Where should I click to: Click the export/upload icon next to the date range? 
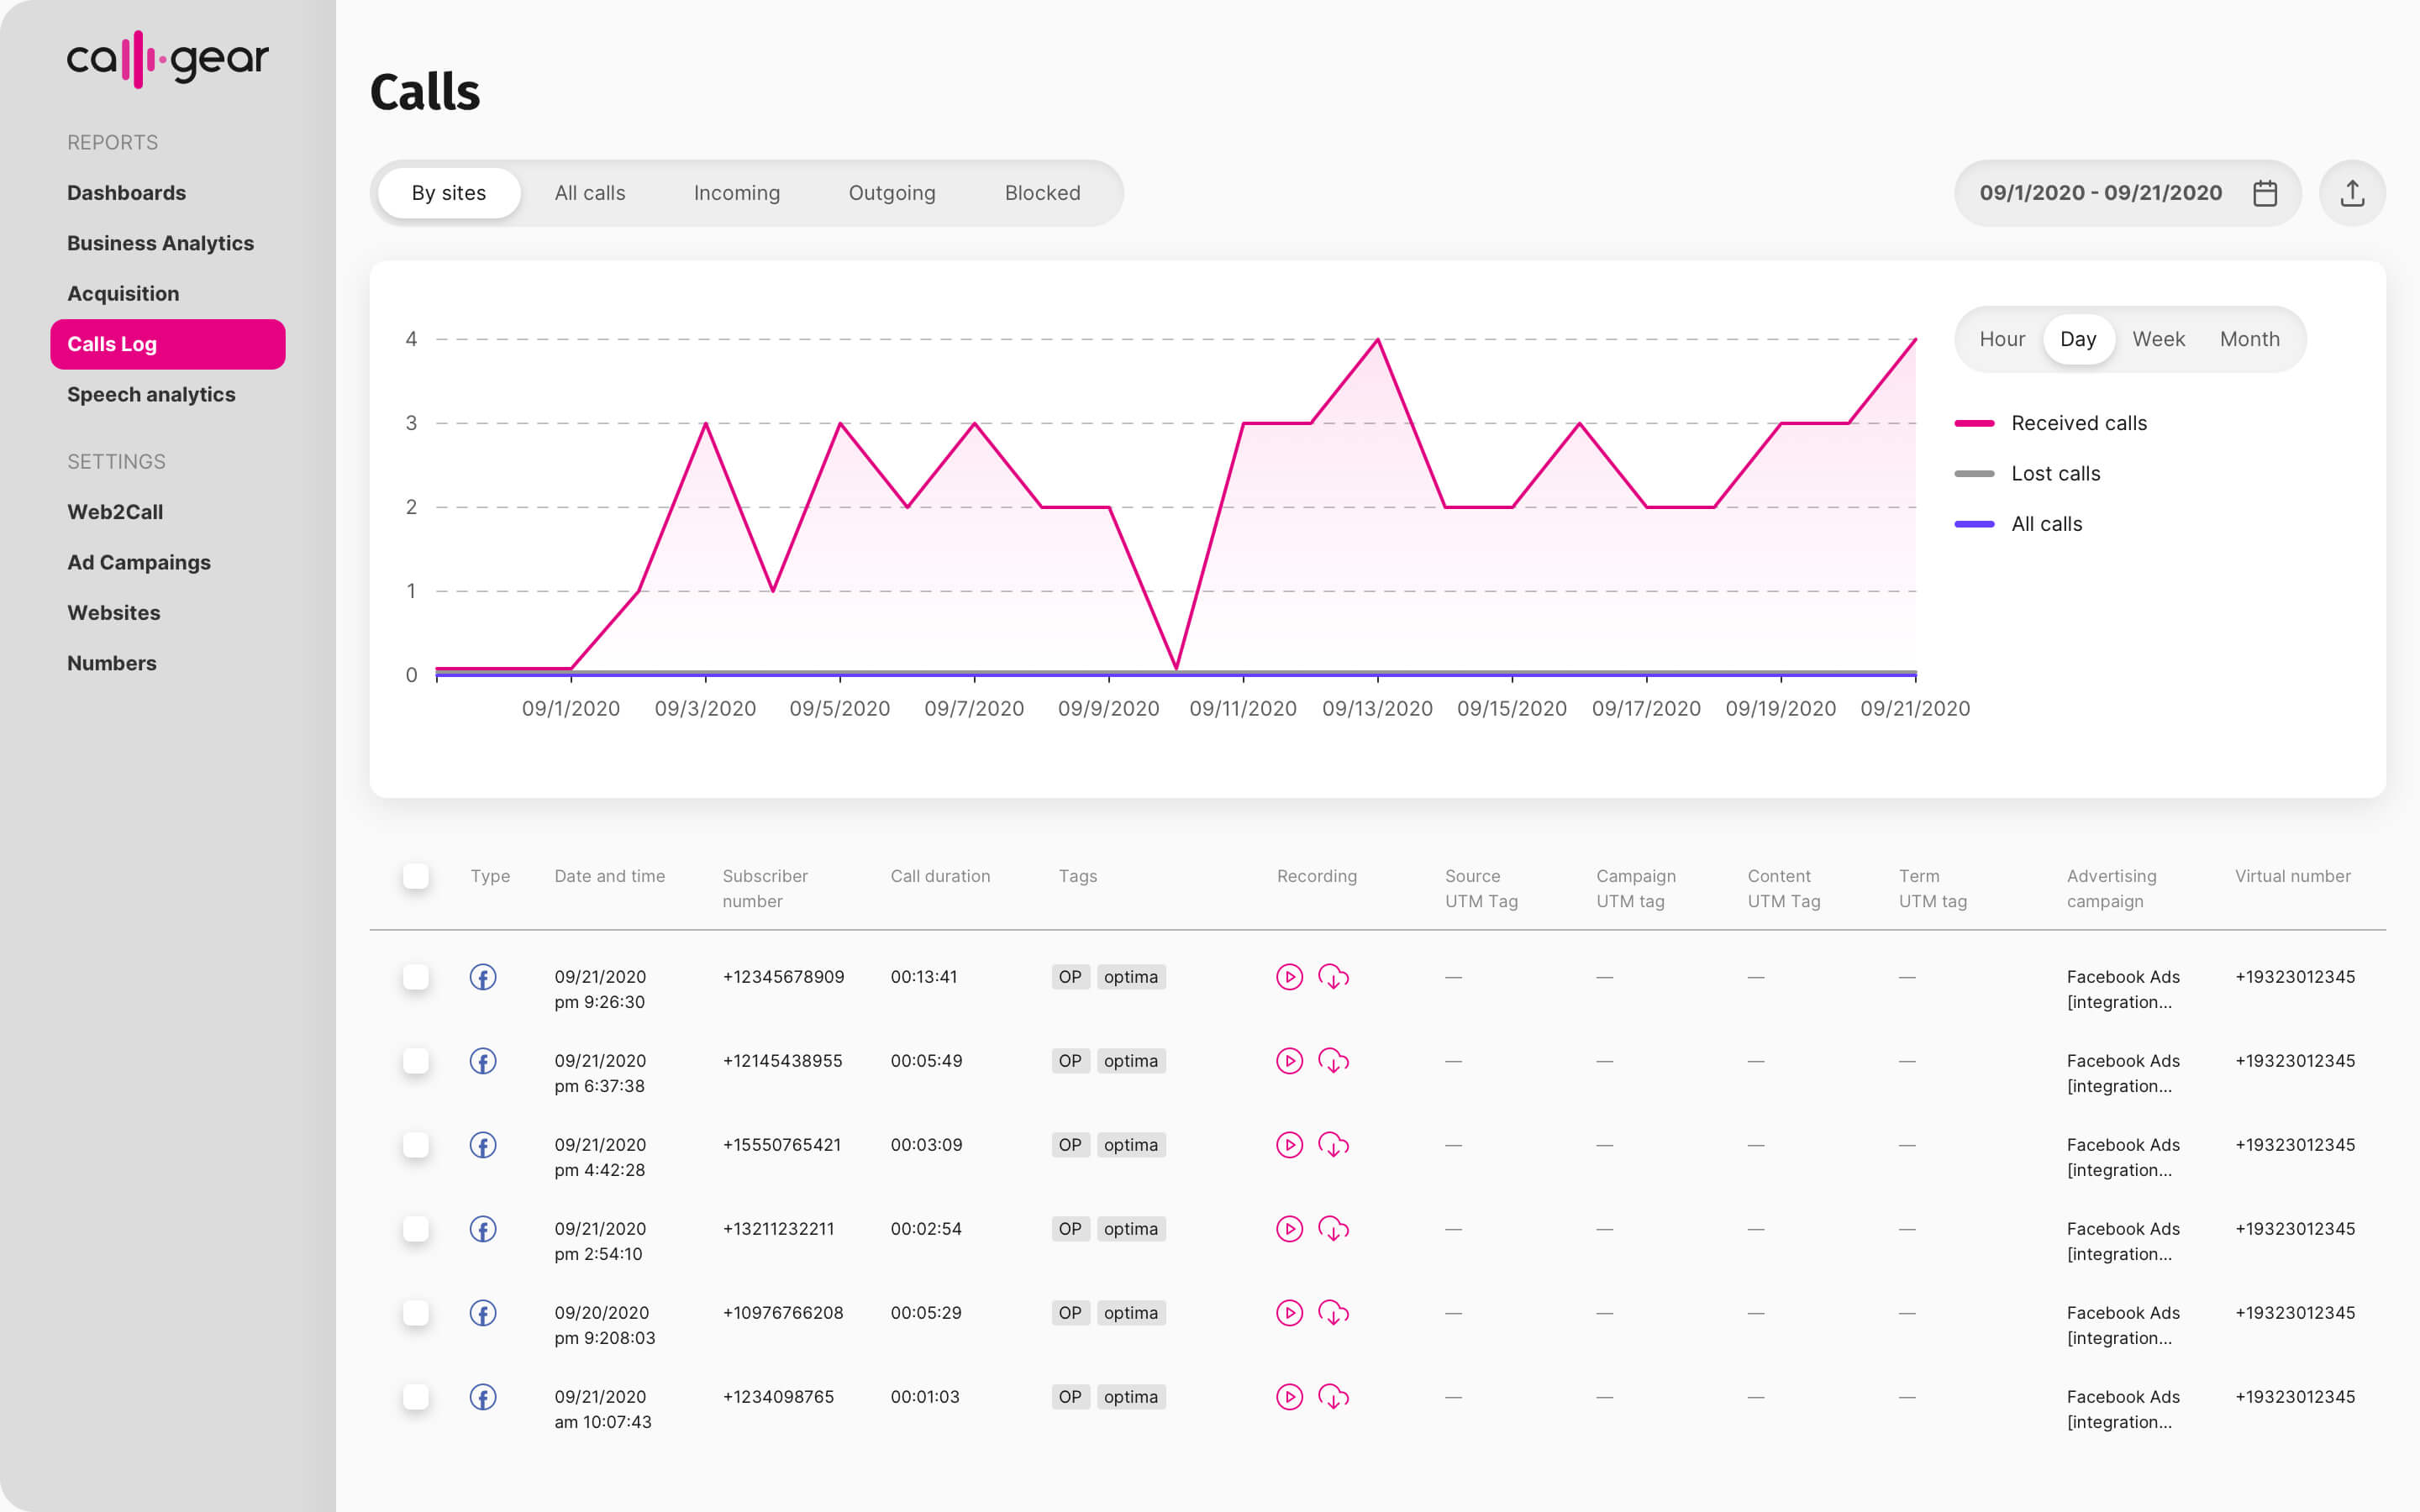click(2352, 192)
